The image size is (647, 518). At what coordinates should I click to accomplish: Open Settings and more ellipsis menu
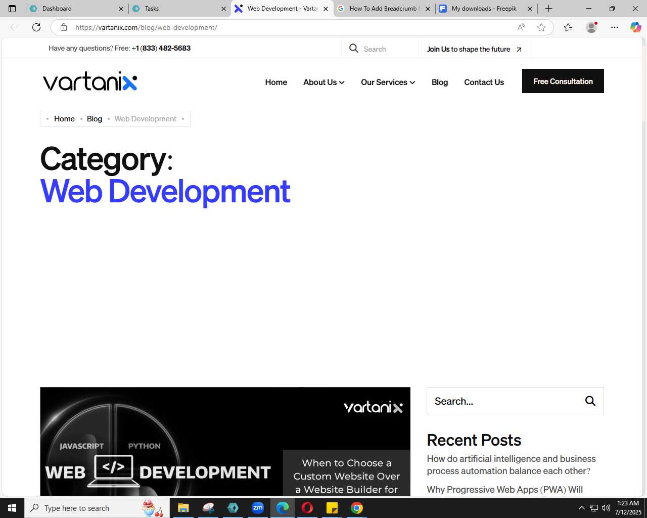(615, 27)
